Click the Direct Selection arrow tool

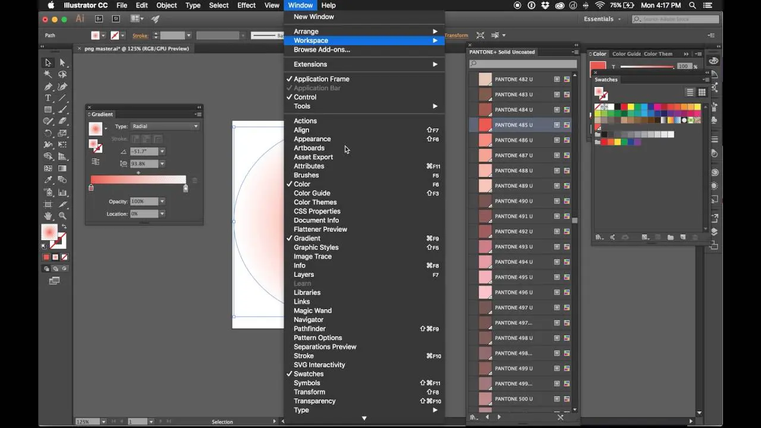62,62
